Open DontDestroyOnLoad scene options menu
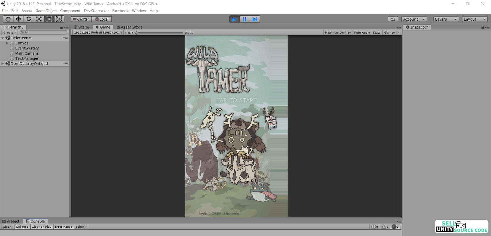 (x=66, y=64)
